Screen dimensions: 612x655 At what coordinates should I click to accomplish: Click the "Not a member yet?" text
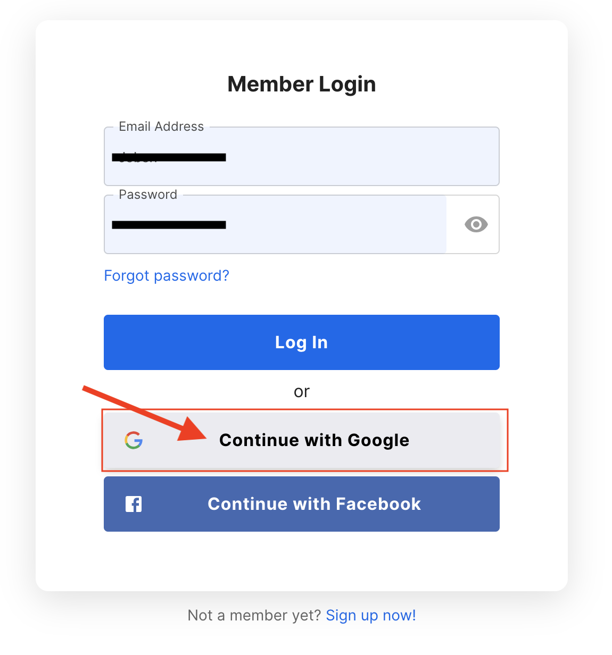coord(254,615)
